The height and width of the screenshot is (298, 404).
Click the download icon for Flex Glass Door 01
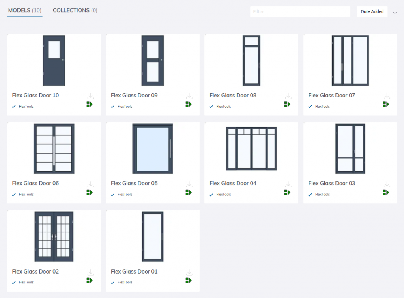[x=189, y=272]
